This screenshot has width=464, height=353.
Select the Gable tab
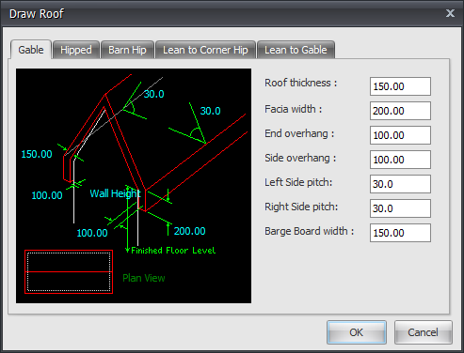point(31,50)
